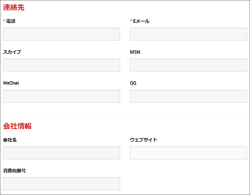Focus the QQ input field
Image resolution: width=250 pixels, height=195 pixels.
188,96
